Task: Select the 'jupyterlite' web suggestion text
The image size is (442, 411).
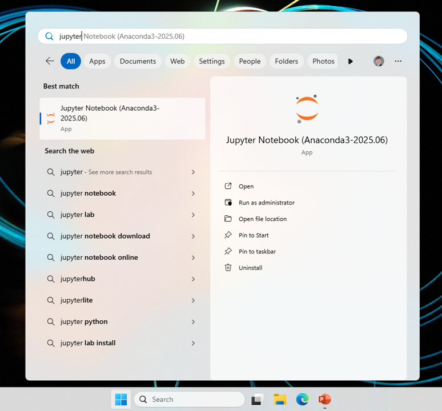Action: point(77,300)
